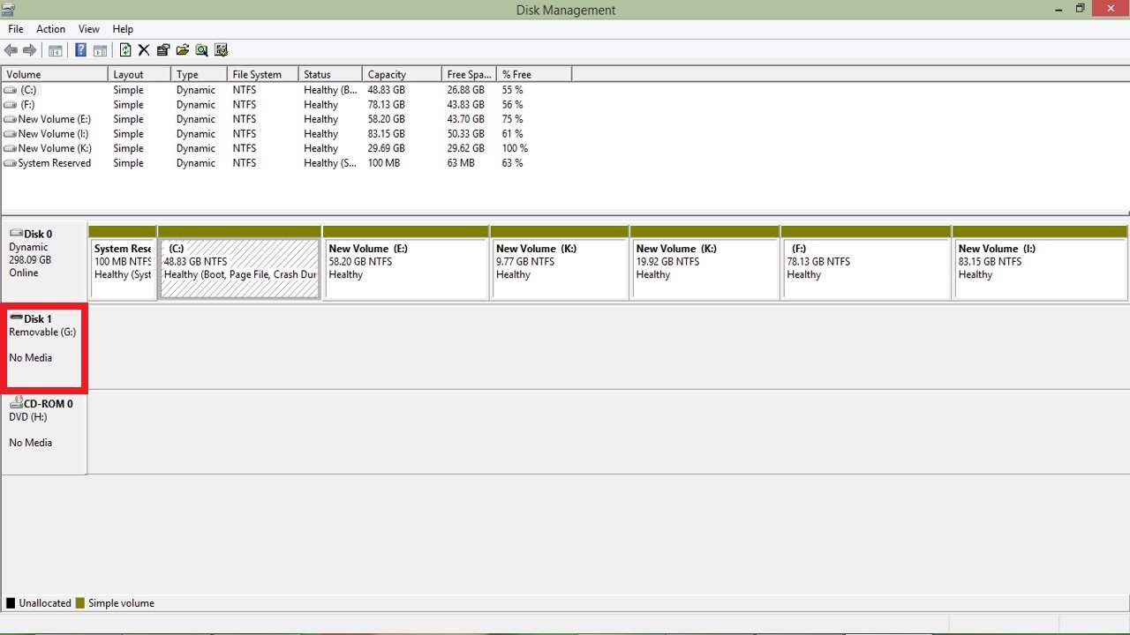The image size is (1130, 635).
Task: Click the green Refresh toolbar icon
Action: pyautogui.click(x=125, y=50)
